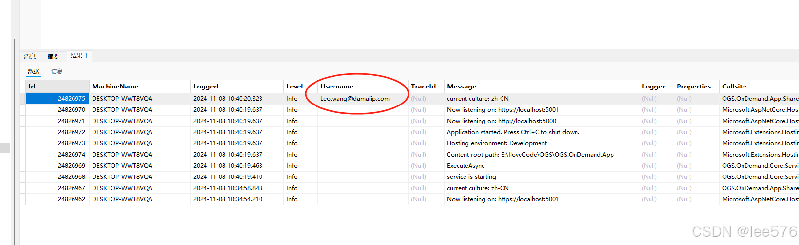This screenshot has width=799, height=245.
Task: Click the TraceId (Null) cell in row 24826972
Action: (426, 132)
